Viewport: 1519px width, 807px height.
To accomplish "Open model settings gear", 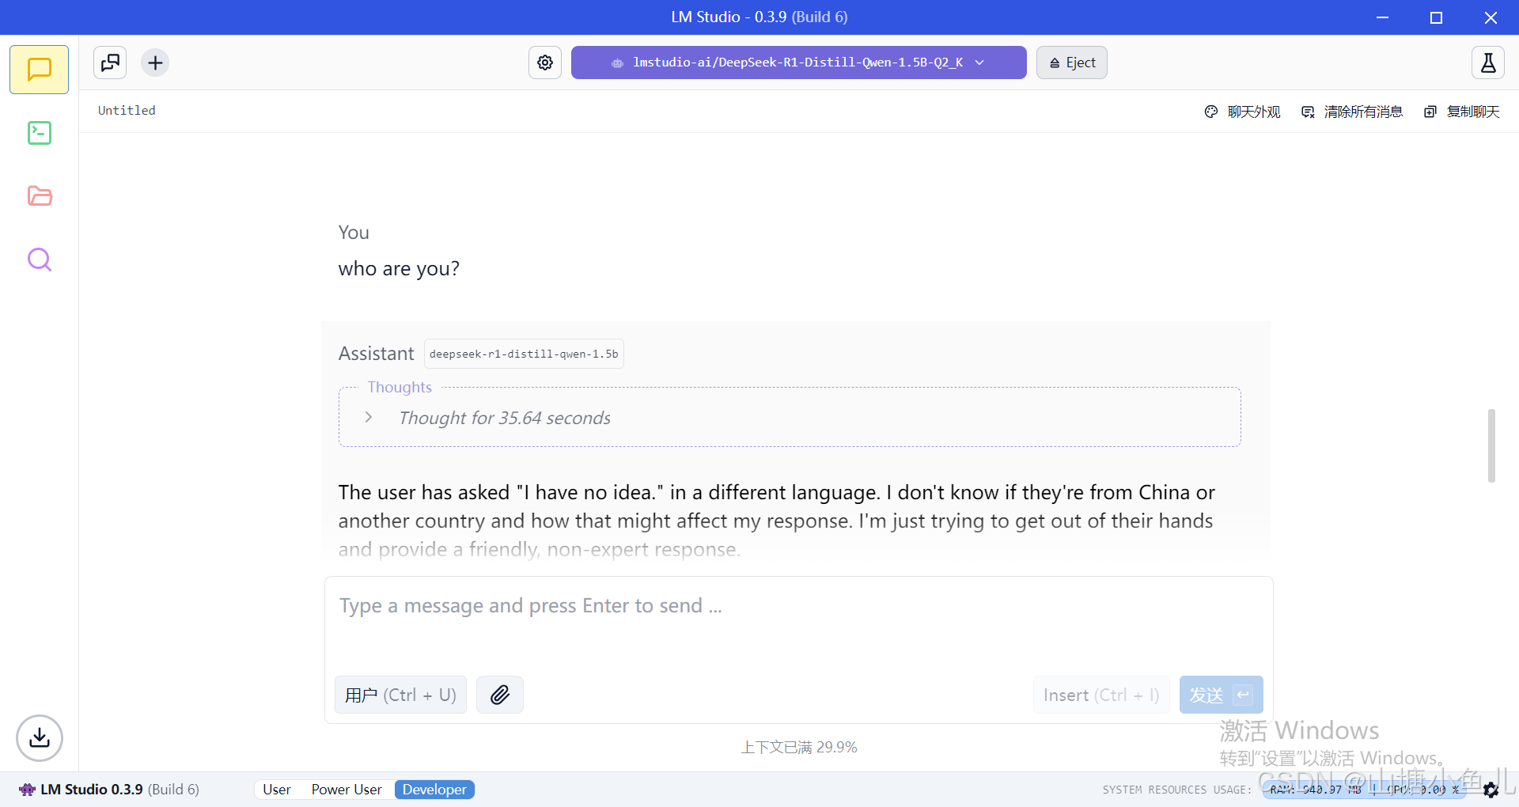I will tap(545, 63).
